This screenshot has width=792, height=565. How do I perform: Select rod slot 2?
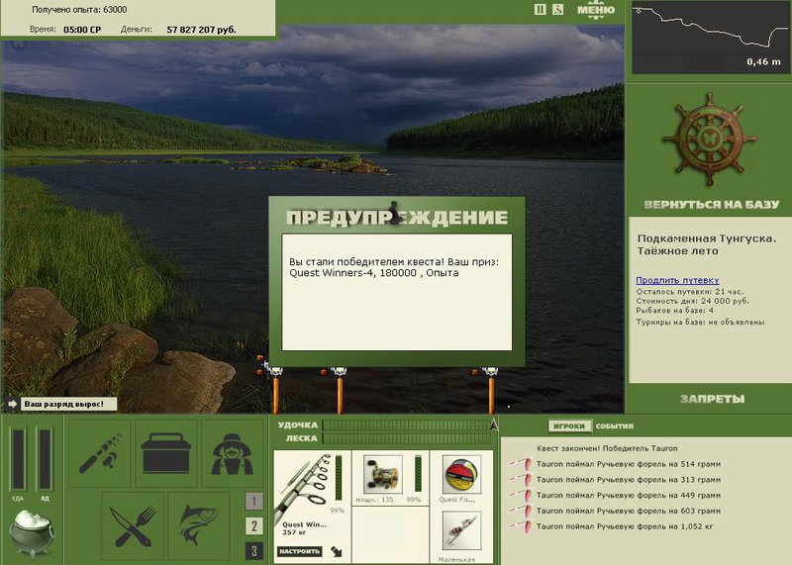254,526
